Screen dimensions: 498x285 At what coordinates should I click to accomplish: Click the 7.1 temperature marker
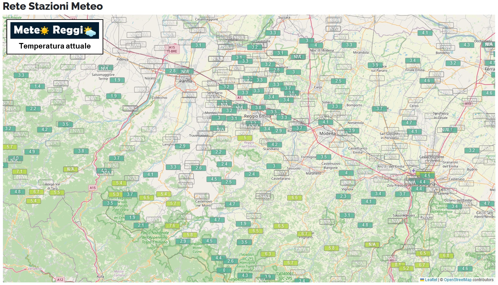20,171
